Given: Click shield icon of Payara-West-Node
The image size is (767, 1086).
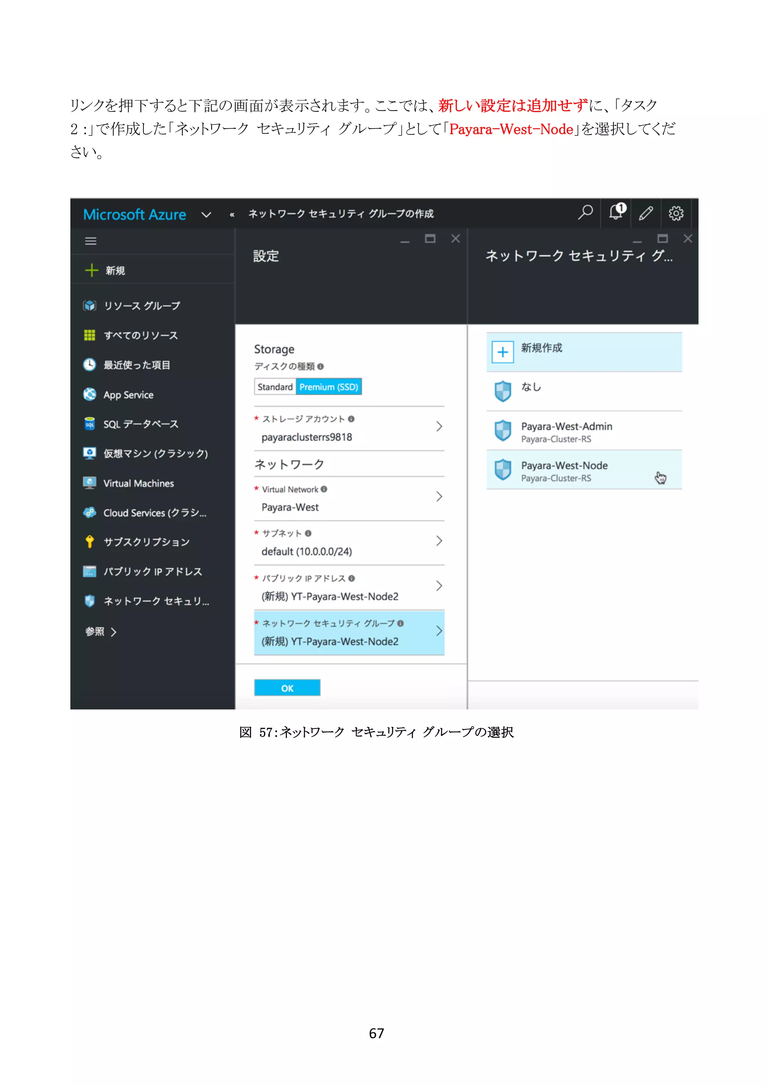Looking at the screenshot, I should click(x=503, y=470).
